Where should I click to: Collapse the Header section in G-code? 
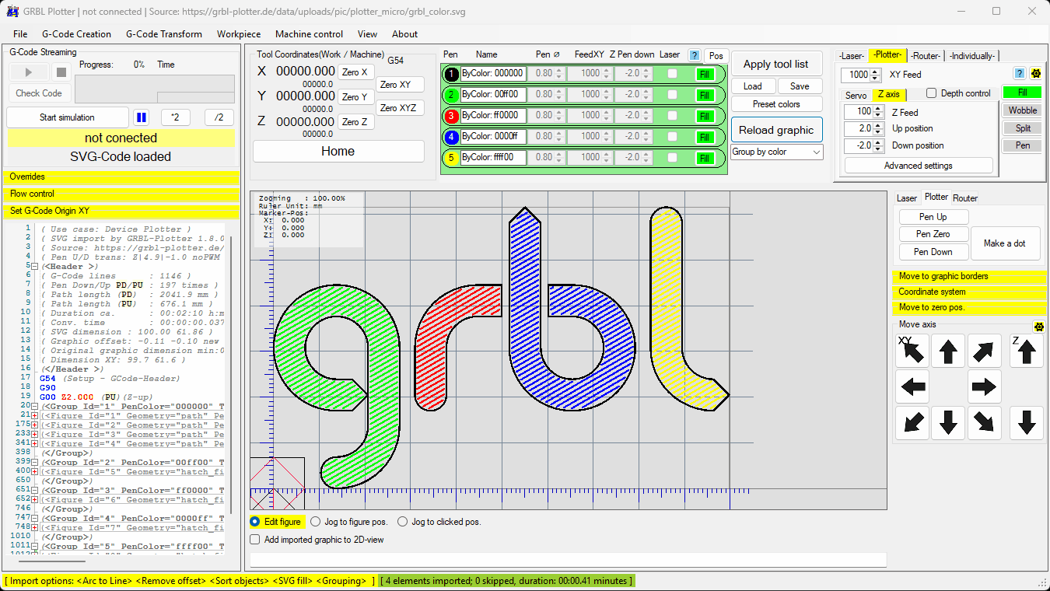point(35,267)
